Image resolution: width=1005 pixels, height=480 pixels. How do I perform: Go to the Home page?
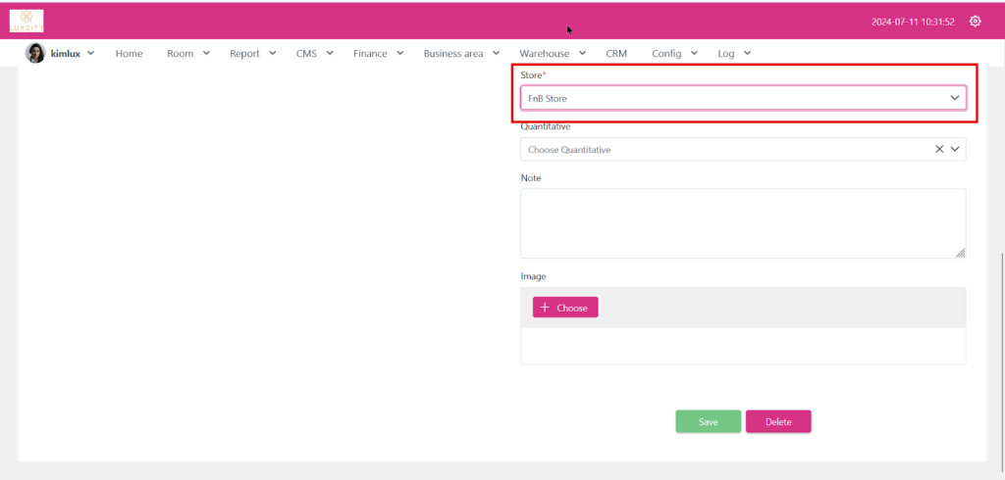pos(129,54)
